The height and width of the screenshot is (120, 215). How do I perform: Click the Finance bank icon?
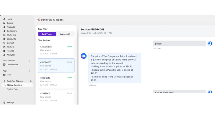[x=4, y=51]
